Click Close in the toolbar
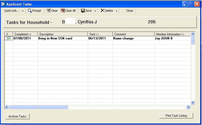The height and width of the screenshot is (125, 202). point(129,11)
